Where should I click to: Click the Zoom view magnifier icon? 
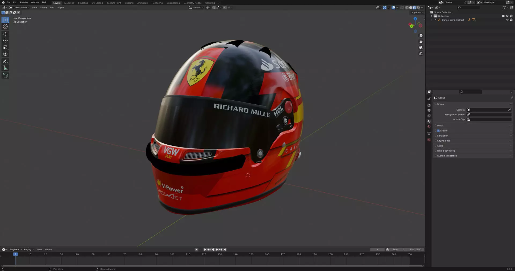coord(421,36)
